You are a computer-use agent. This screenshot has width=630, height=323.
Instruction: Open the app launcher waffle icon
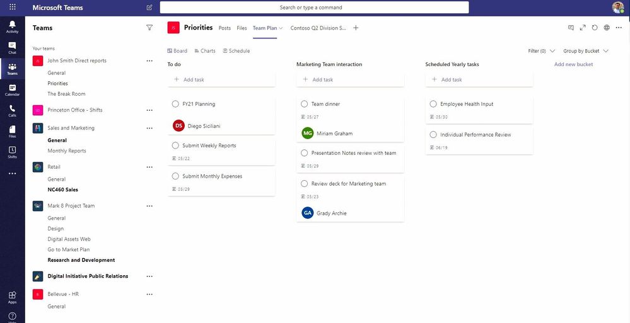[13, 7]
